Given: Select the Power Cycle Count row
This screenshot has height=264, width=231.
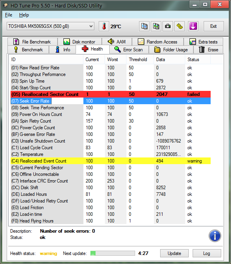Looking at the screenshot, I should 110,128.
